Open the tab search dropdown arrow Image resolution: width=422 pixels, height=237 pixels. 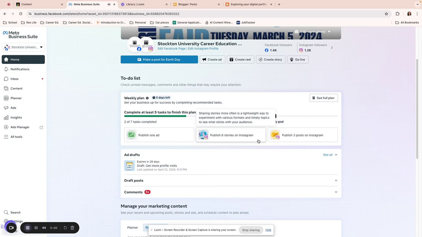pos(417,4)
